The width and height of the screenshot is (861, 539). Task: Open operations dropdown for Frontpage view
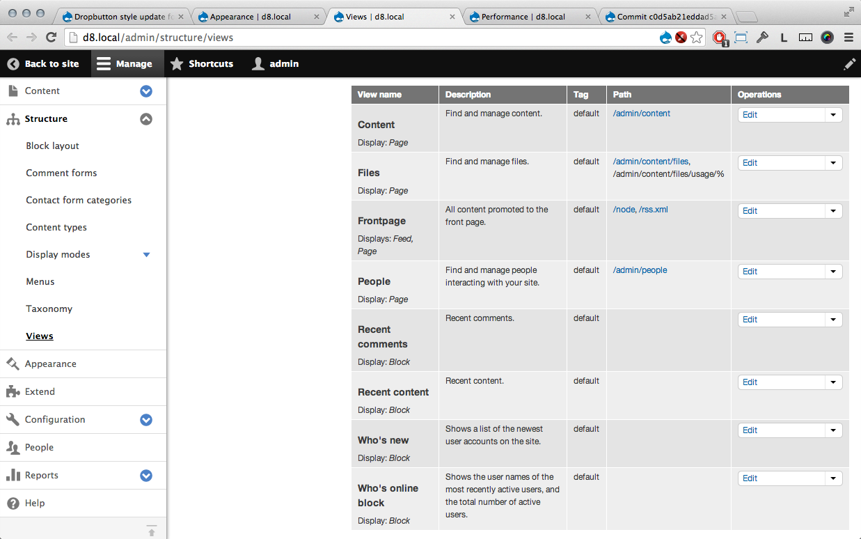(x=833, y=211)
